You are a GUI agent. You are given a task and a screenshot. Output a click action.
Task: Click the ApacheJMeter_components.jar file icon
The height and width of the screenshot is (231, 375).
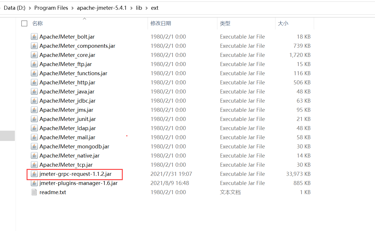pos(34,46)
